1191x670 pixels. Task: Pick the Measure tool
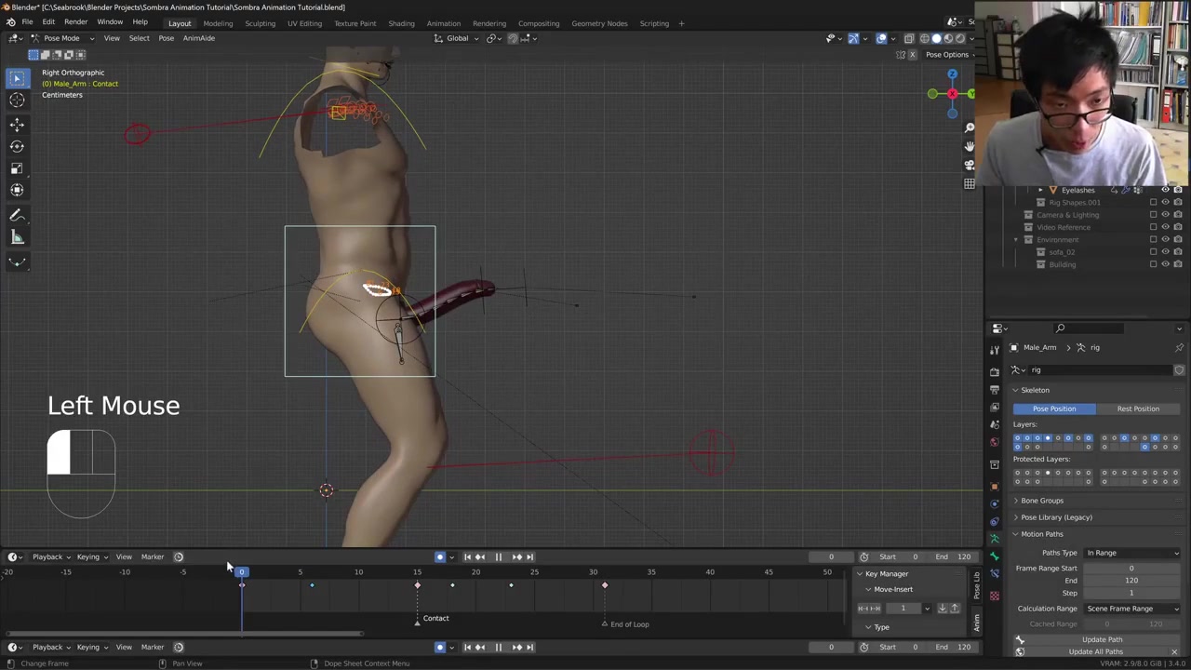[x=17, y=237]
